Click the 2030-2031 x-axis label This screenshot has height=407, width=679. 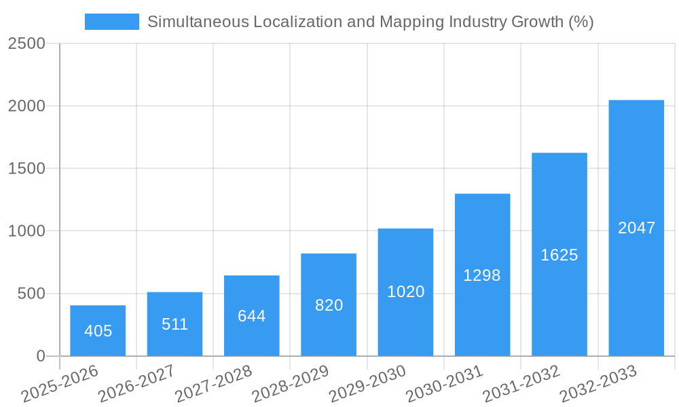(445, 383)
